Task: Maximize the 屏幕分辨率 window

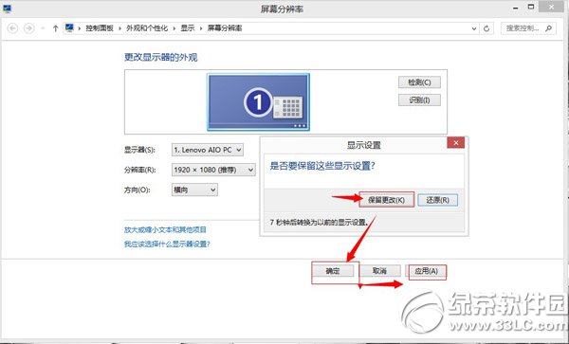Action: click(531, 7)
